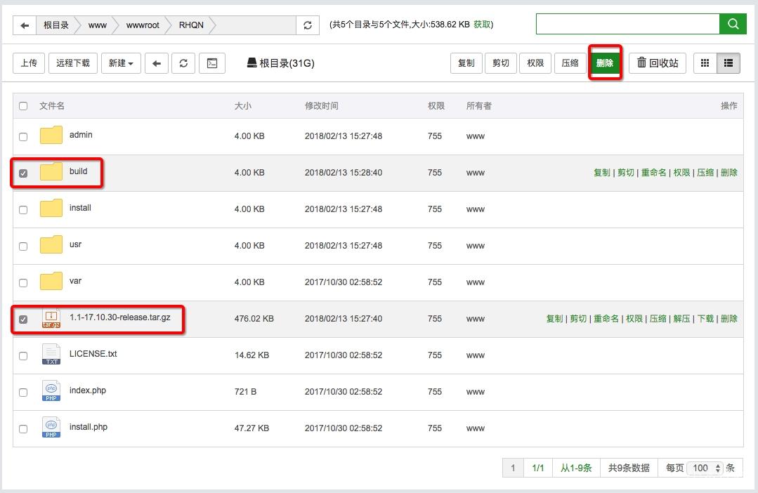Click the PHP icon next to index.php

[x=51, y=392]
